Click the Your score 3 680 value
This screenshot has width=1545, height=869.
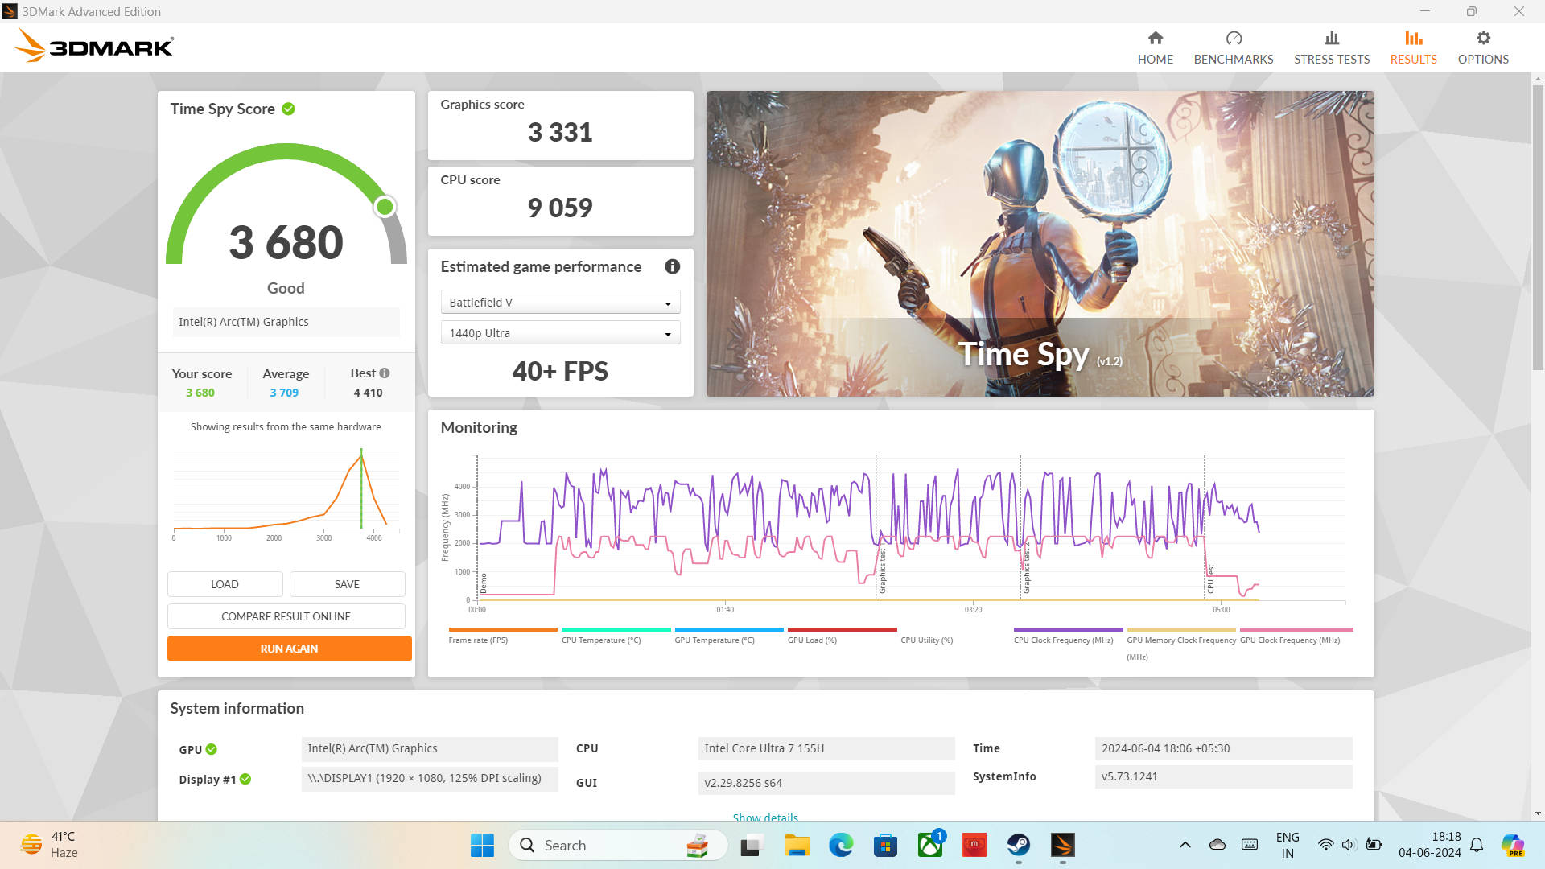coord(200,393)
